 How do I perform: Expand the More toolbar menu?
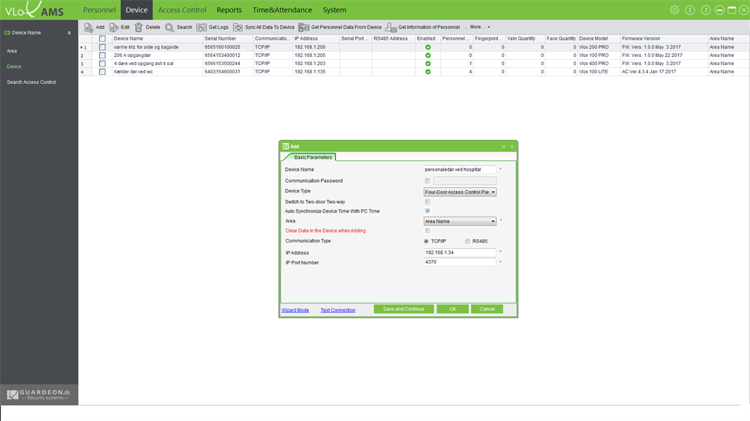[480, 27]
